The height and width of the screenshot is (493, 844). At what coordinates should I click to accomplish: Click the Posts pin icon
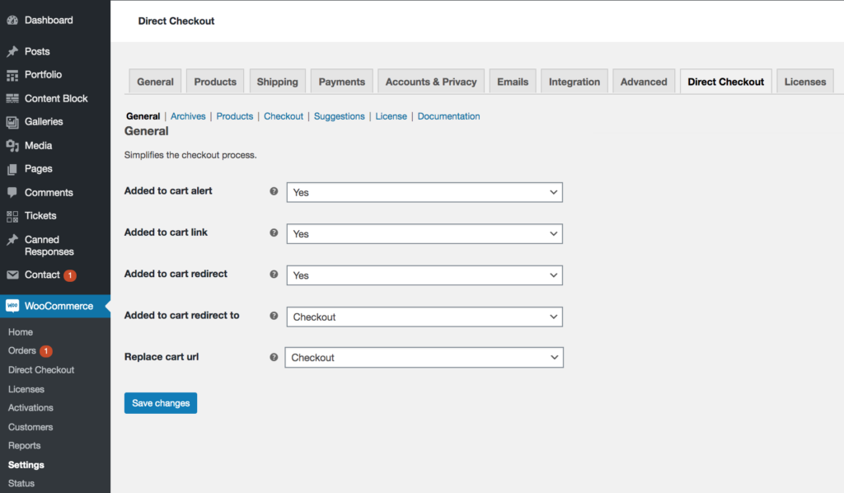coord(12,52)
